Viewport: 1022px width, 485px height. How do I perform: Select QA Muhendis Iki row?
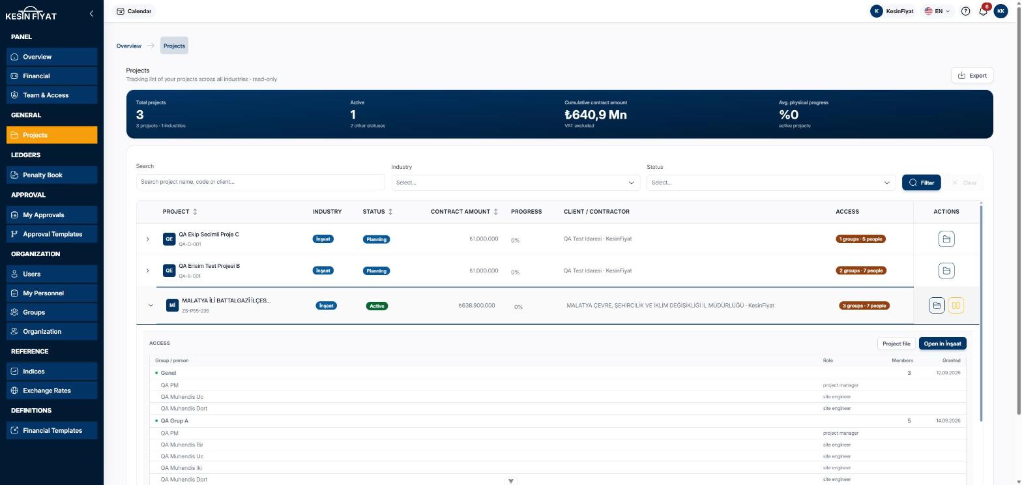(557, 468)
